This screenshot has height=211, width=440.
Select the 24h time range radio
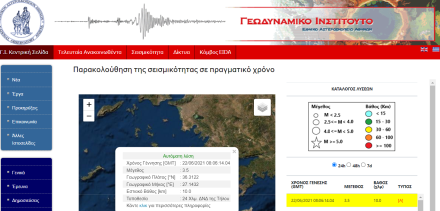[334, 165]
